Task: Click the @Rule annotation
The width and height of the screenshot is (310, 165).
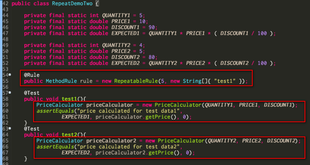Action: click(32, 75)
